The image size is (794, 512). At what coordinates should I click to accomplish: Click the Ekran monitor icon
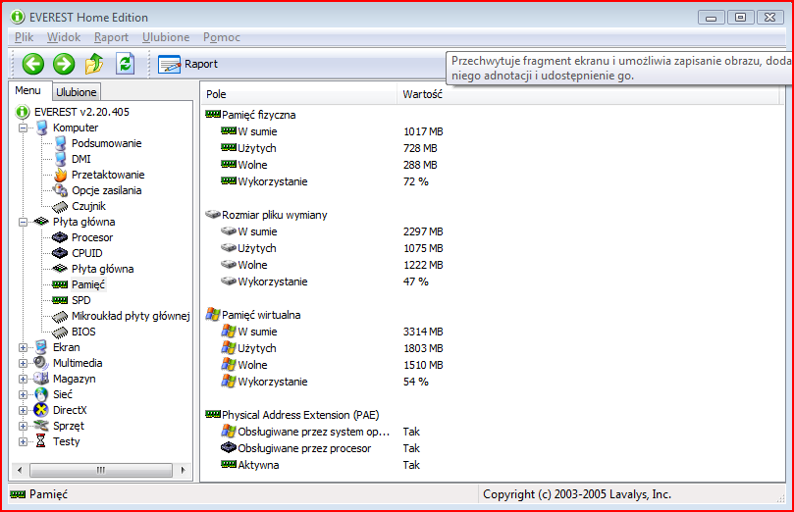41,347
